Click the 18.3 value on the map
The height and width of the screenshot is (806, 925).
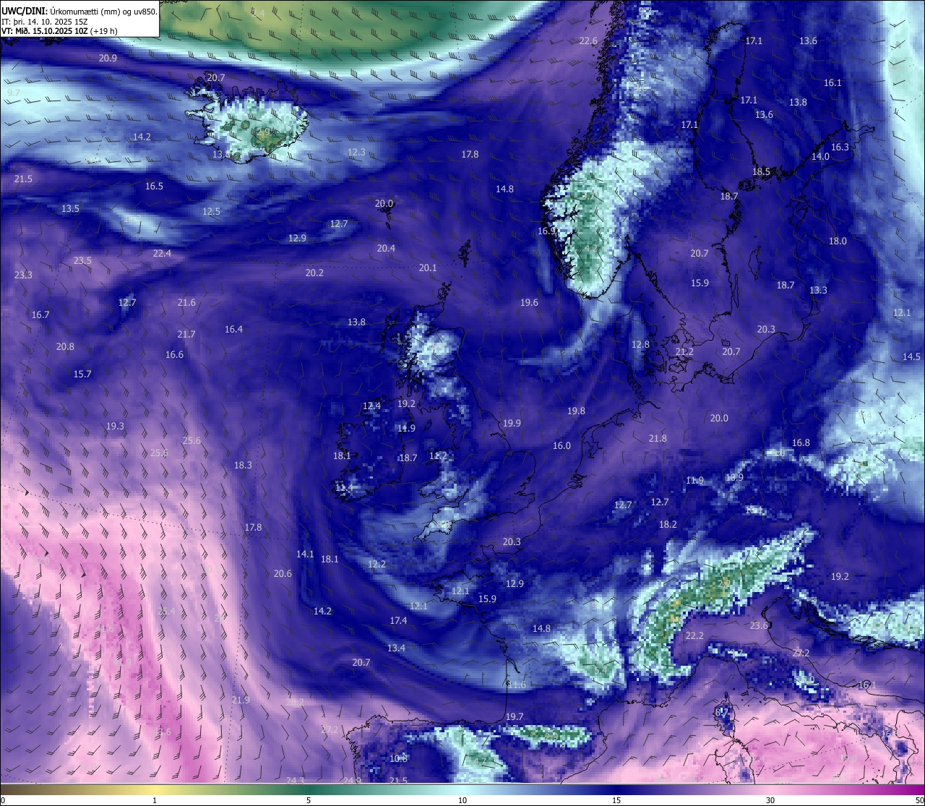click(x=244, y=466)
